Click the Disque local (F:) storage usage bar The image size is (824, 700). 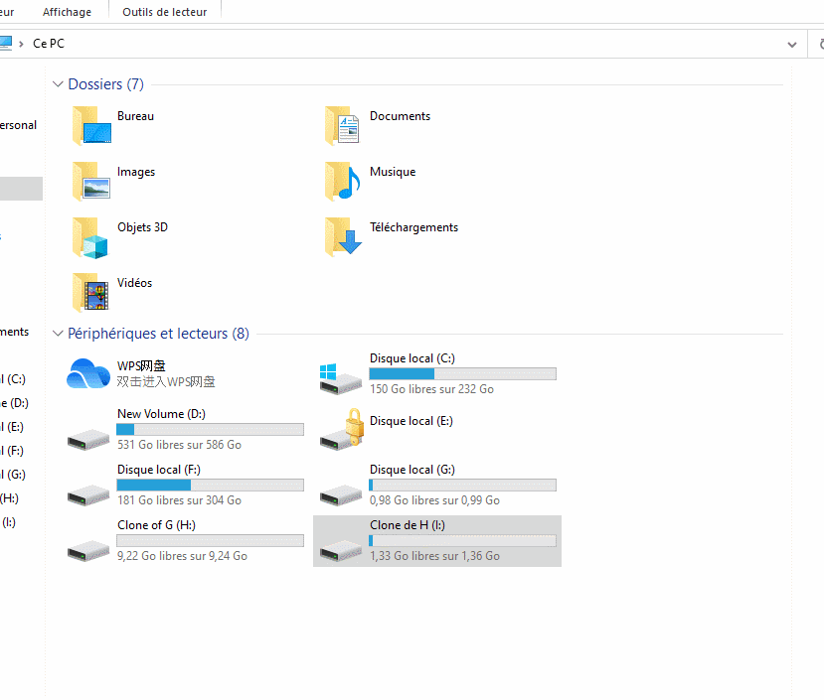[x=210, y=486]
